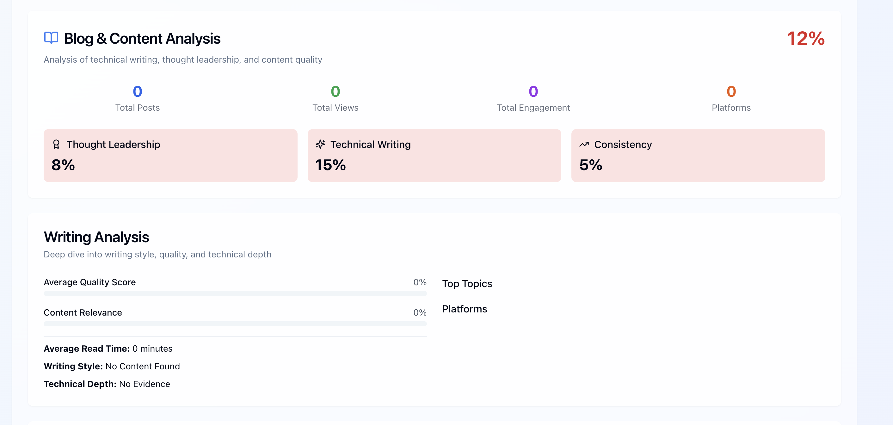Click the Total Posts count of zero

click(x=137, y=91)
